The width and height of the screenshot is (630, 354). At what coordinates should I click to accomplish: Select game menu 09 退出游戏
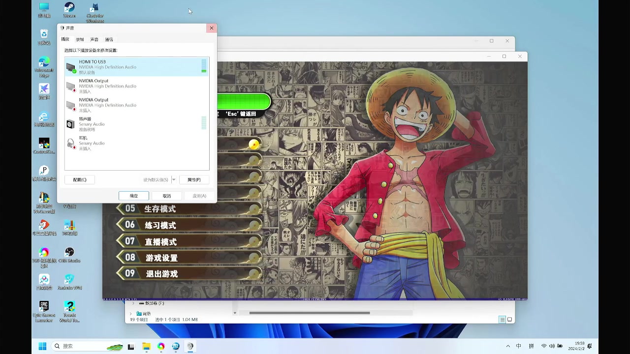tap(189, 274)
